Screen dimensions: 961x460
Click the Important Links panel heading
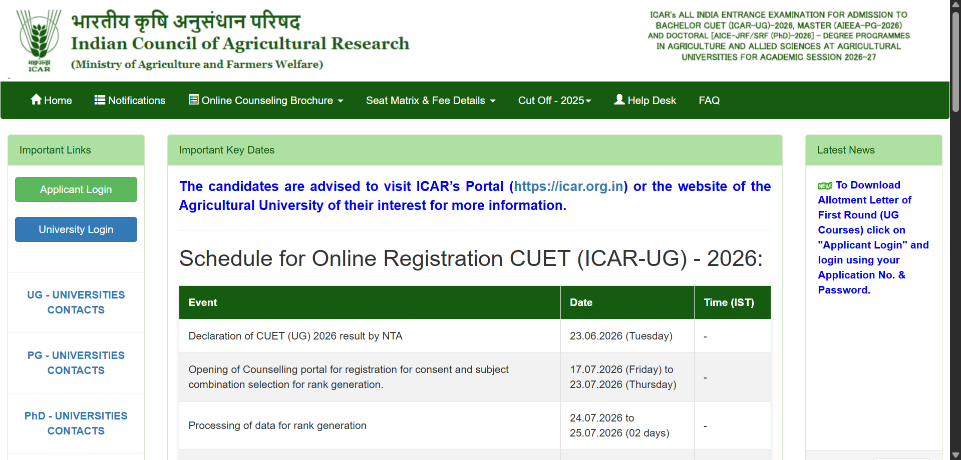[55, 150]
